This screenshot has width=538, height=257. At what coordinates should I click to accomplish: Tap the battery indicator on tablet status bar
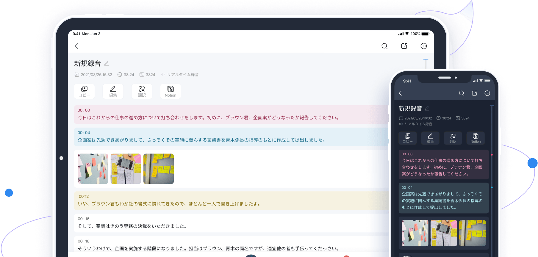(426, 34)
